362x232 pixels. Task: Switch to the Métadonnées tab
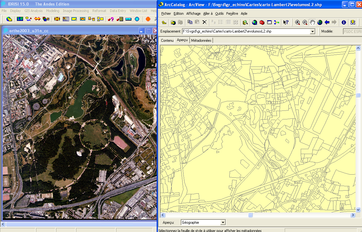pos(201,41)
